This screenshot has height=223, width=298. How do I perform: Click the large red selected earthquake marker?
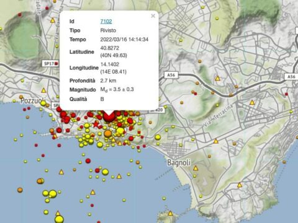(x=109, y=117)
